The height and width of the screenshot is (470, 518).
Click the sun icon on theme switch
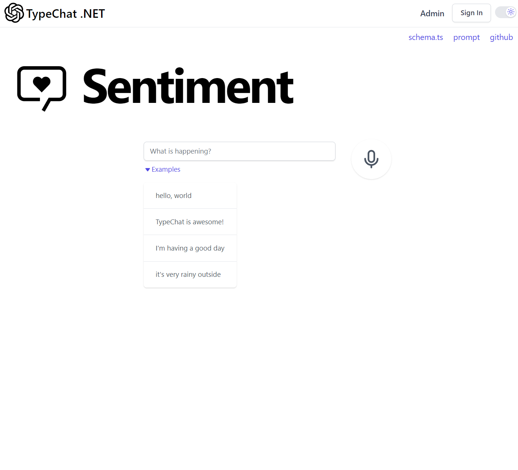click(x=511, y=12)
